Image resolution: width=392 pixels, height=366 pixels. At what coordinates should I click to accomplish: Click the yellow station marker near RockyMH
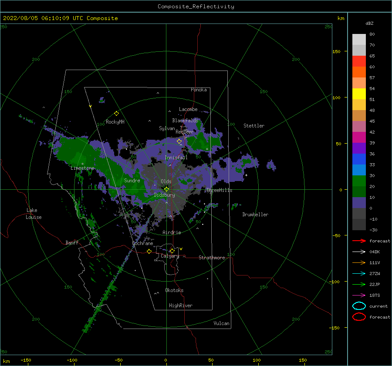[x=116, y=114]
